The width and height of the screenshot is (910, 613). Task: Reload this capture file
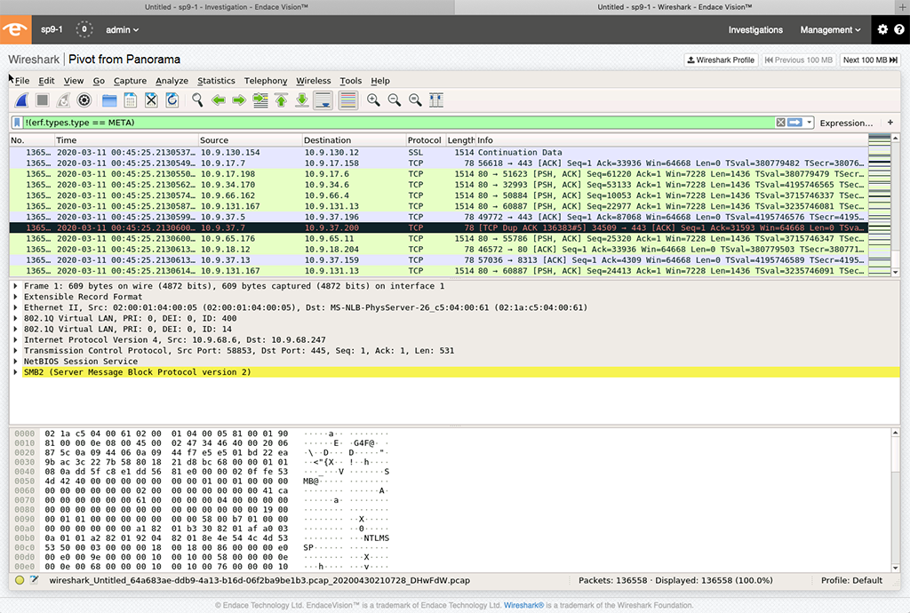172,100
